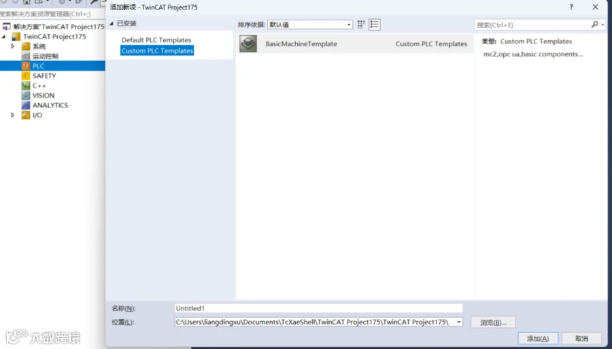Expand the 系统 system node
The image size is (612, 349).
(12, 46)
